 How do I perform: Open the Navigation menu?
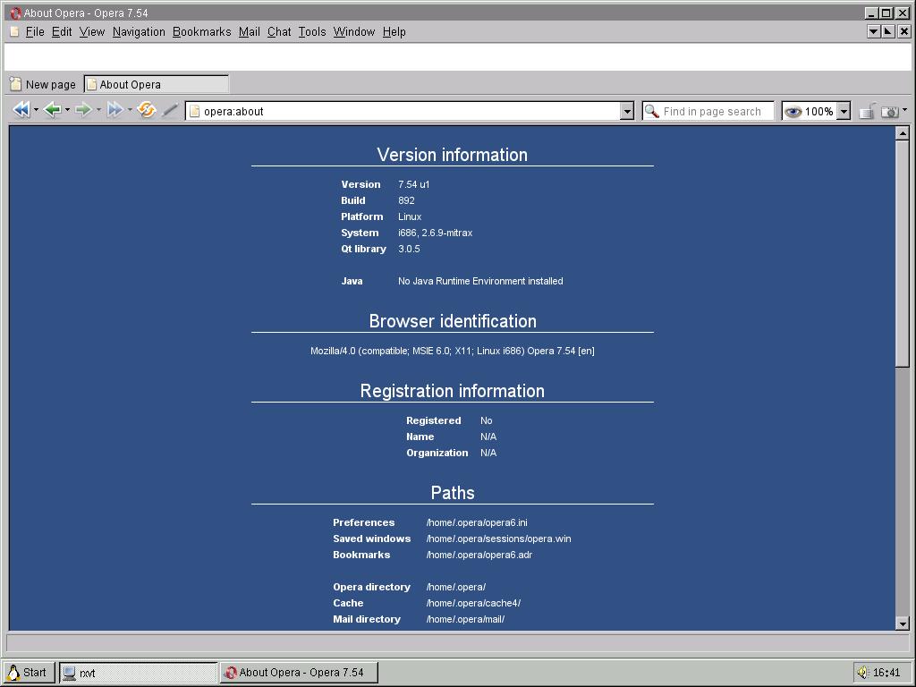tap(139, 31)
